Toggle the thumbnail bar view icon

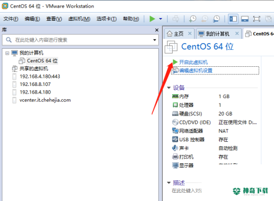coord(245,19)
